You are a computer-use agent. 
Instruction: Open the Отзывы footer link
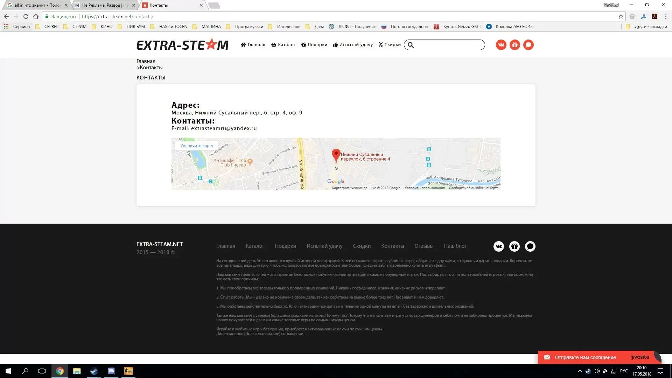(x=424, y=246)
